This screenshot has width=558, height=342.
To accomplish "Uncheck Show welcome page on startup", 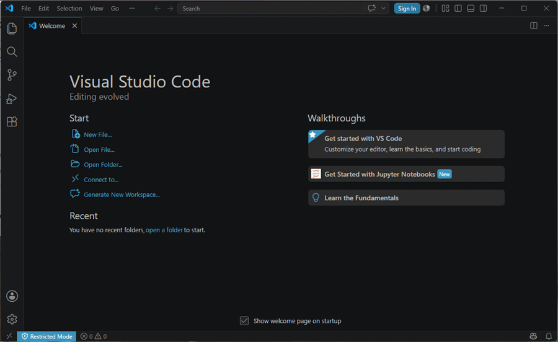I will click(244, 321).
